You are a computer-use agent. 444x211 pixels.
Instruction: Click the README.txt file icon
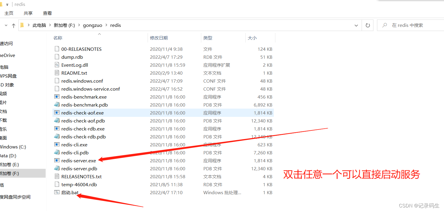(x=57, y=73)
